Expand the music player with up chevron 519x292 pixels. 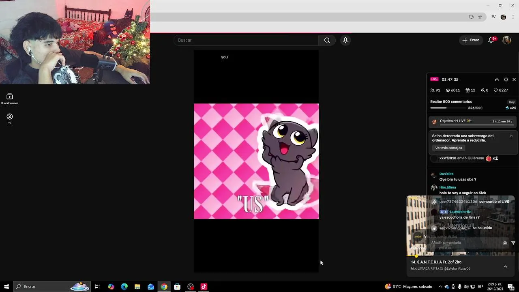coord(505,266)
